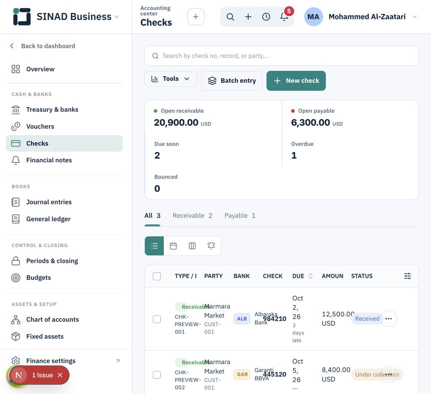The width and height of the screenshot is (431, 394).
Task: Expand the Mohammed Al-Zaatari account menu
Action: [x=415, y=17]
